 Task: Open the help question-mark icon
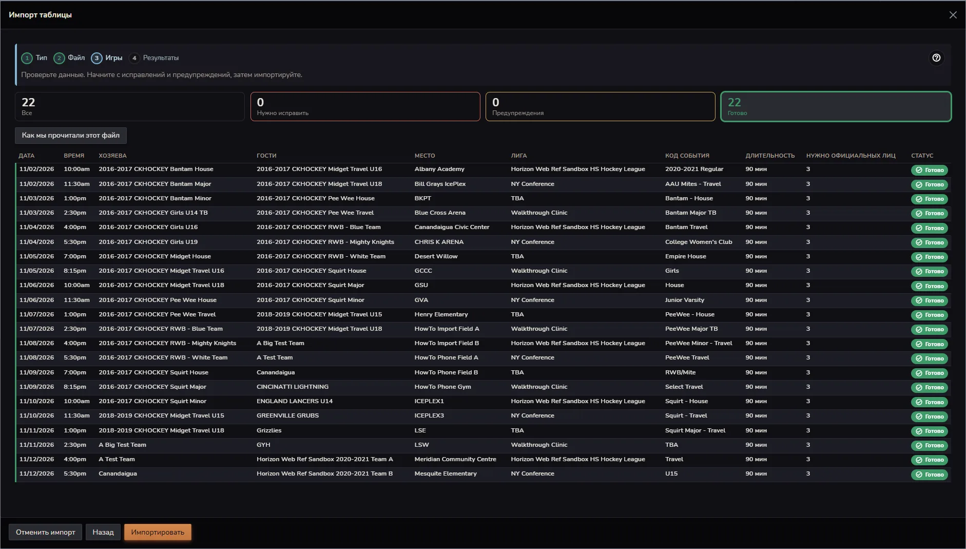click(936, 58)
